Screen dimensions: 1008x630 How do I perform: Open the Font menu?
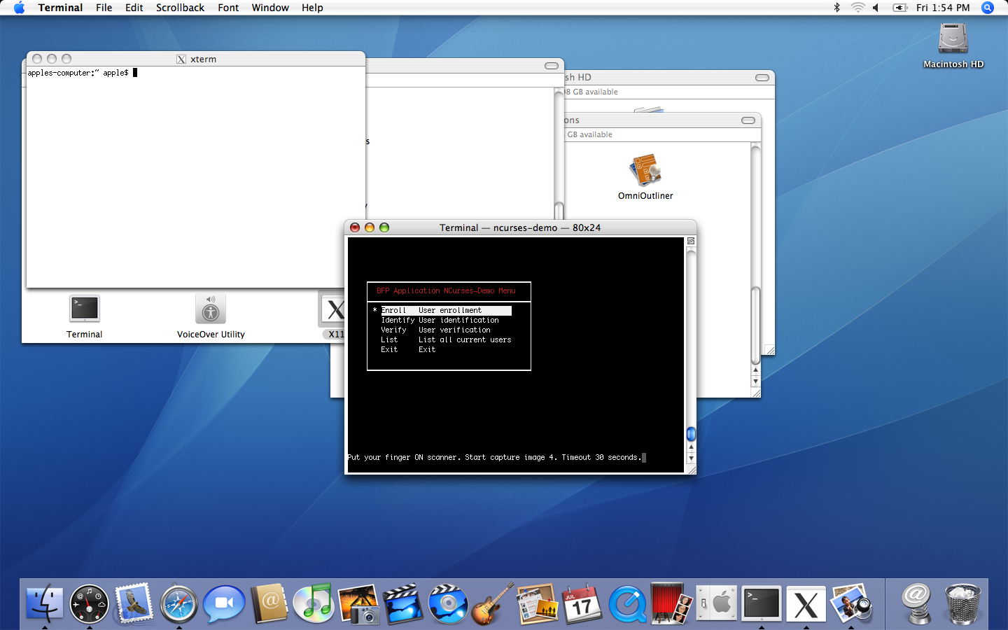click(228, 8)
